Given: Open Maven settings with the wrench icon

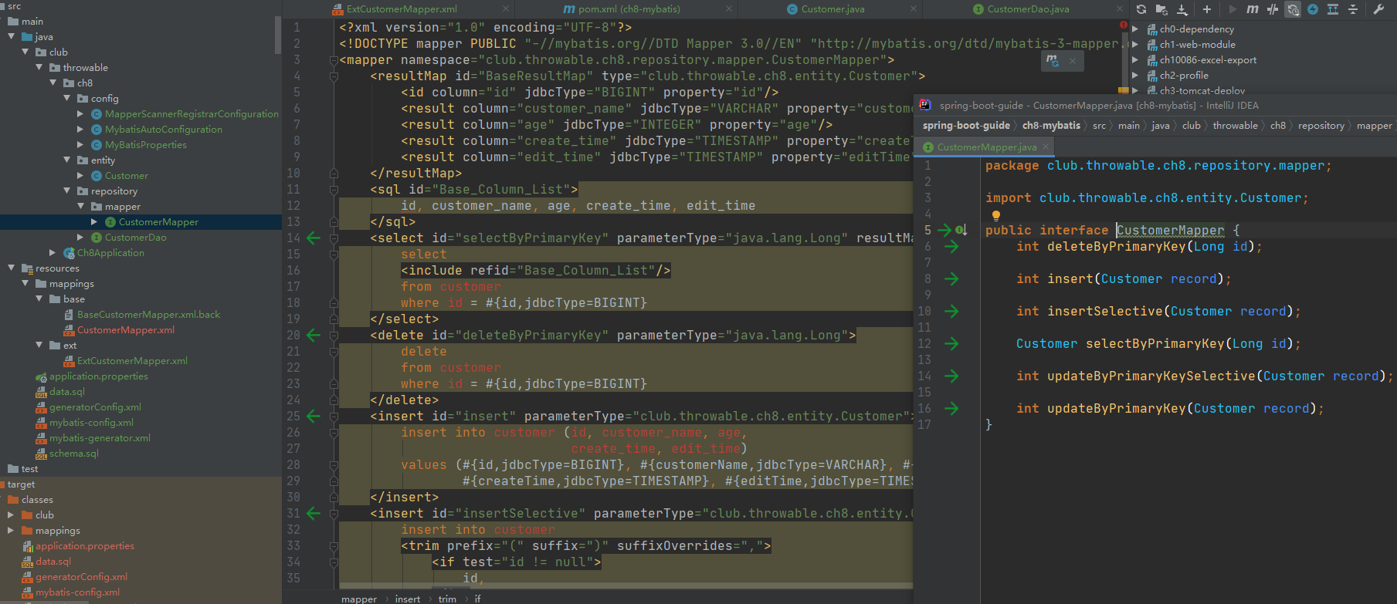Looking at the screenshot, I should [x=1378, y=9].
